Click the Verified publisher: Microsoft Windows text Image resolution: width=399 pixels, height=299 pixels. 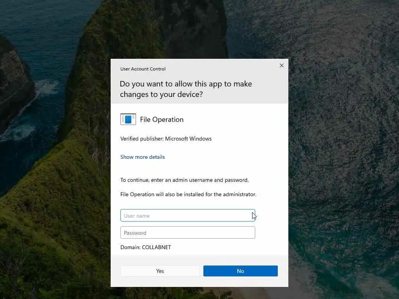click(166, 139)
